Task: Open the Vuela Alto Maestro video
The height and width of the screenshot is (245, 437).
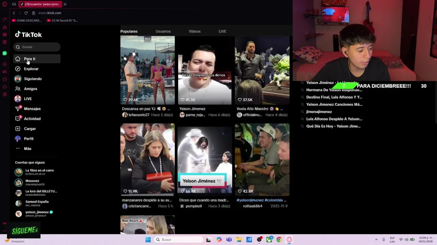Action: 262,70
